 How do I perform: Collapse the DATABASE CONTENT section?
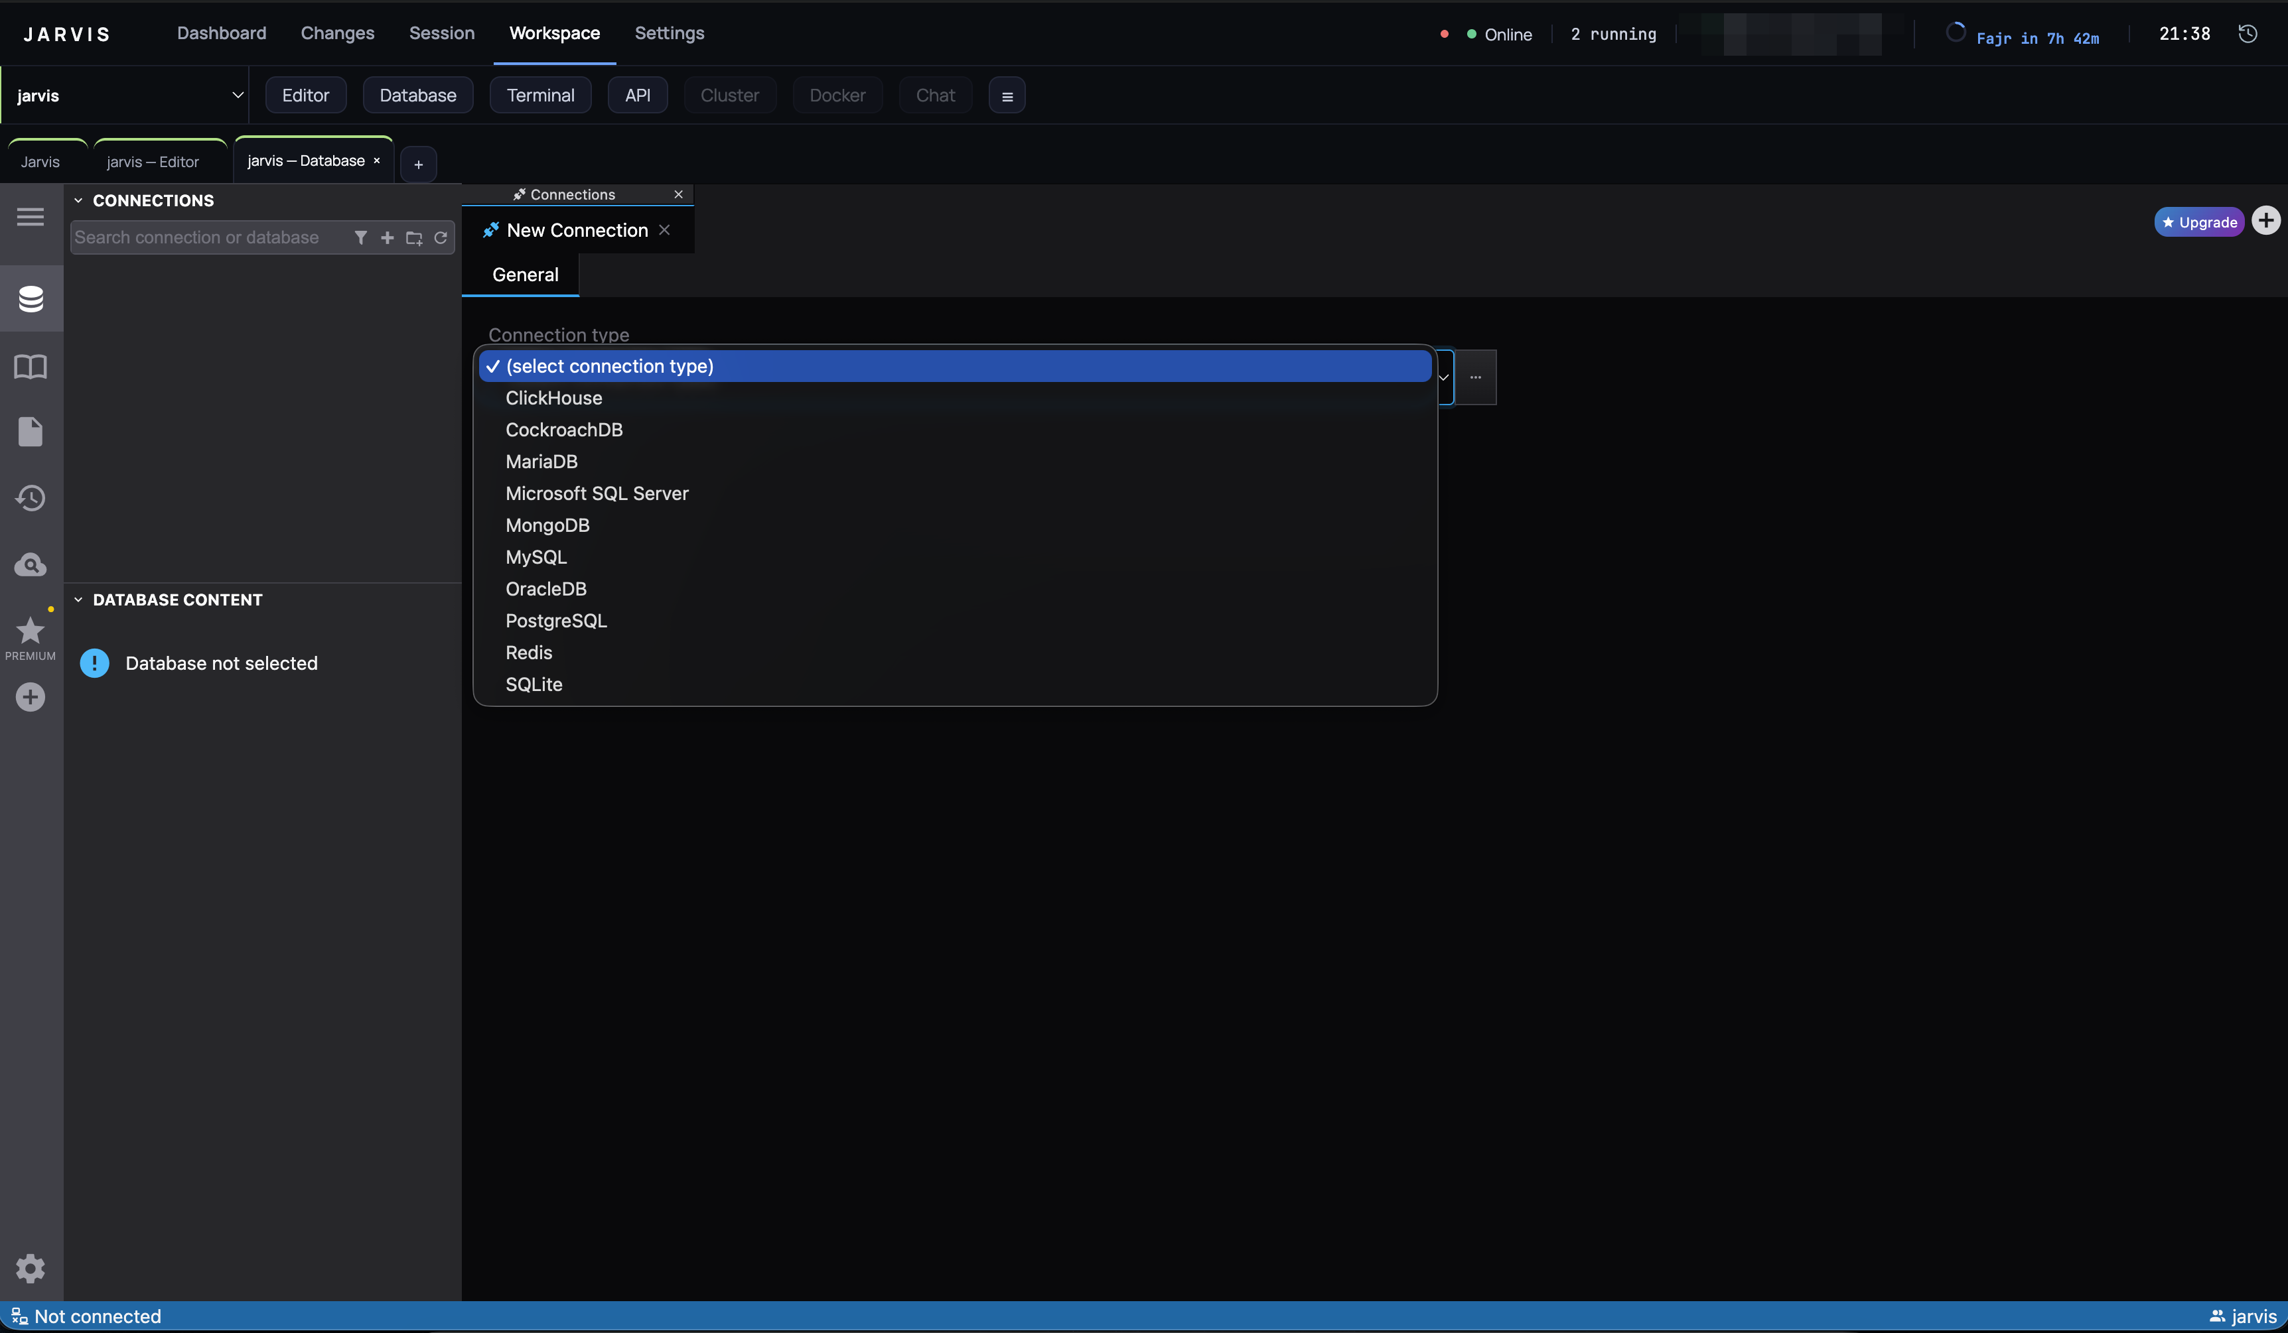(78, 600)
